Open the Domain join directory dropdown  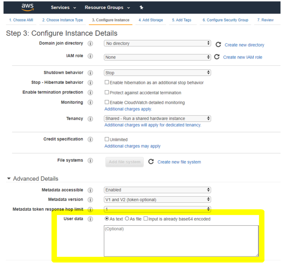pyautogui.click(x=157, y=43)
